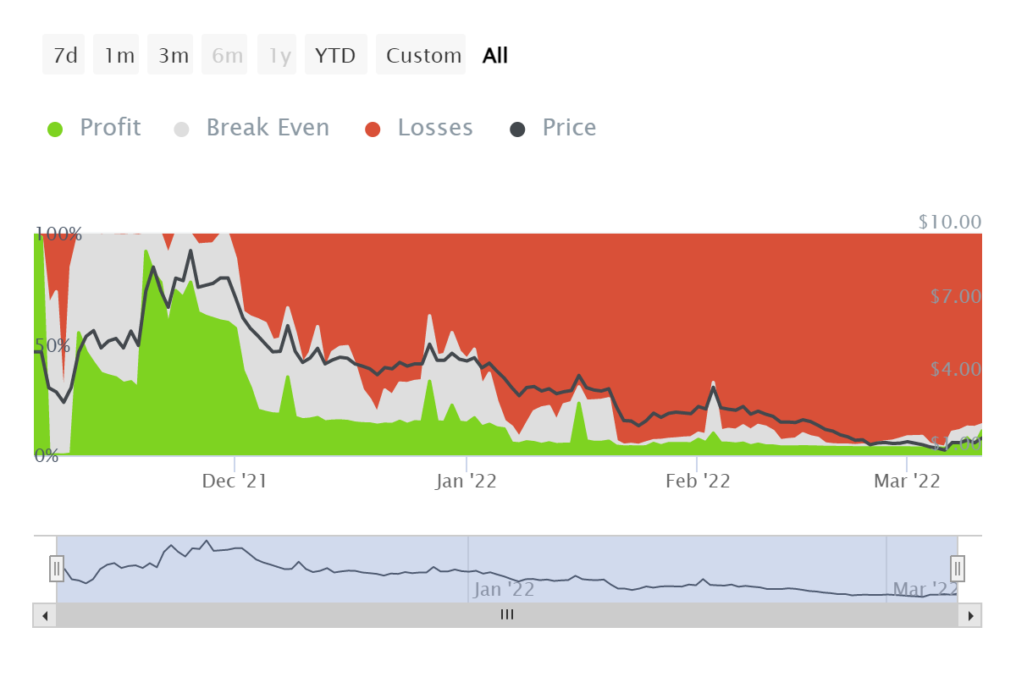The width and height of the screenshot is (1016, 677).
Task: Toggle the Price line visibility
Action: tap(569, 127)
